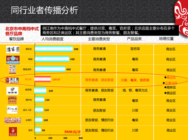The image size is (188, 140).
Task: Select the 500 bar for 谭家菜
Action: point(54,49)
